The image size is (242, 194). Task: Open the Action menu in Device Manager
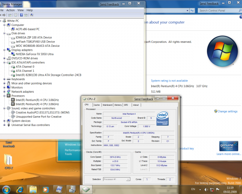pyautogui.click(x=10, y=10)
